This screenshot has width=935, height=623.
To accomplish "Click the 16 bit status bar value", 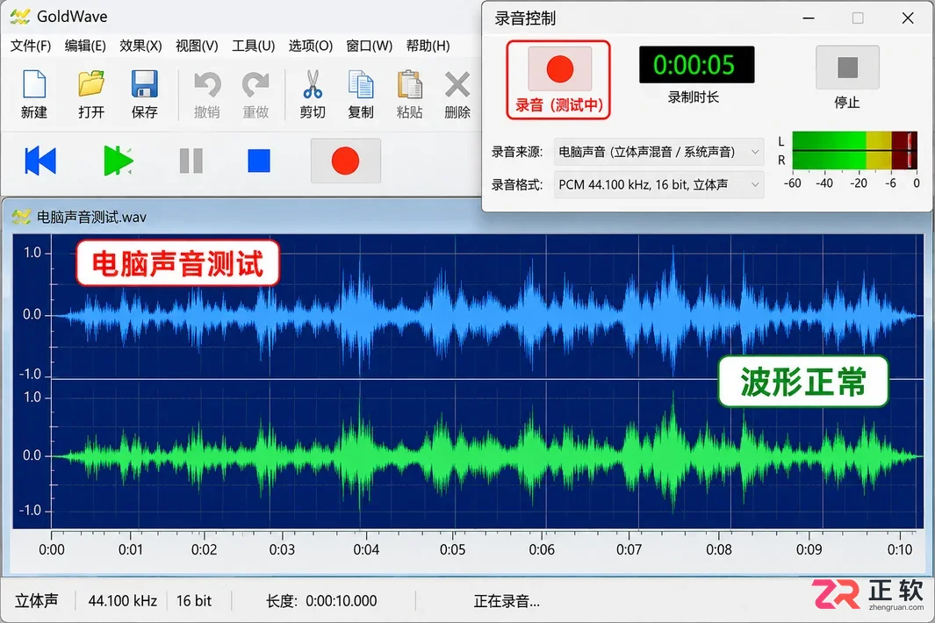I will pyautogui.click(x=194, y=600).
